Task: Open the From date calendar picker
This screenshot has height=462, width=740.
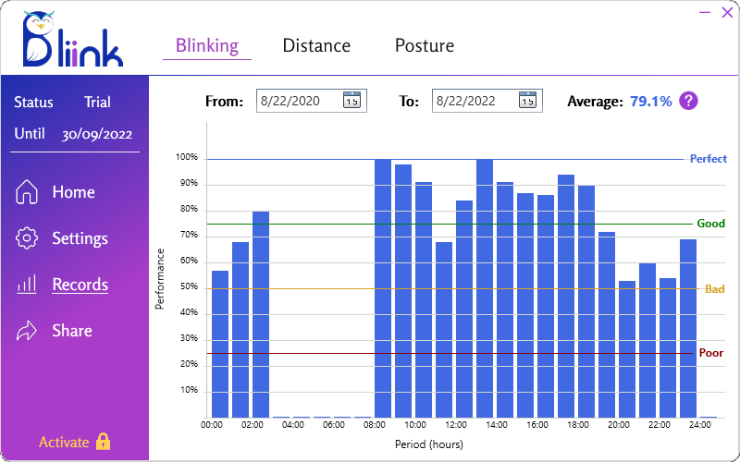Action: tap(351, 101)
